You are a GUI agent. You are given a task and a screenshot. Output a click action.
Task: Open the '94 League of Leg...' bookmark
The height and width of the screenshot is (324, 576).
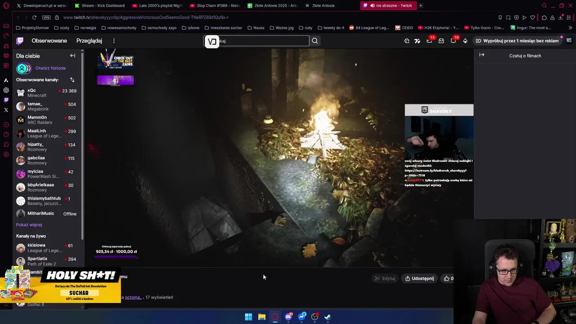pyautogui.click(x=369, y=27)
